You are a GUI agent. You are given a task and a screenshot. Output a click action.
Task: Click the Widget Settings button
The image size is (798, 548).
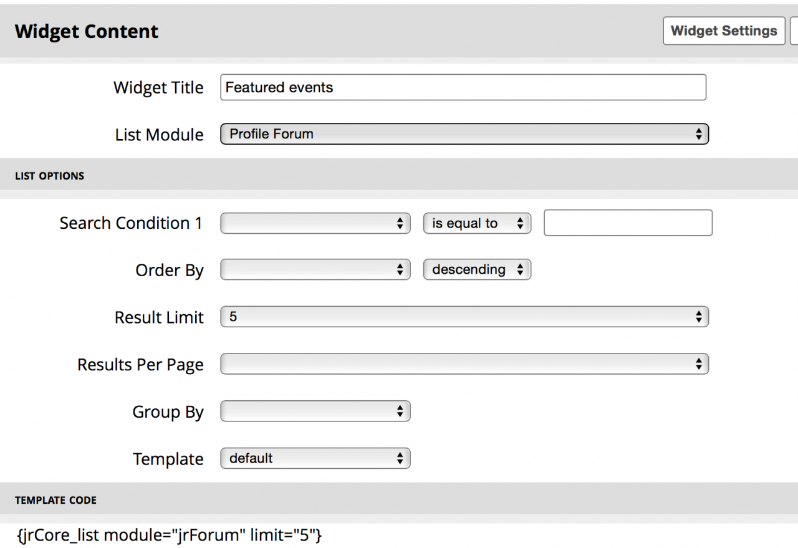[x=724, y=31]
